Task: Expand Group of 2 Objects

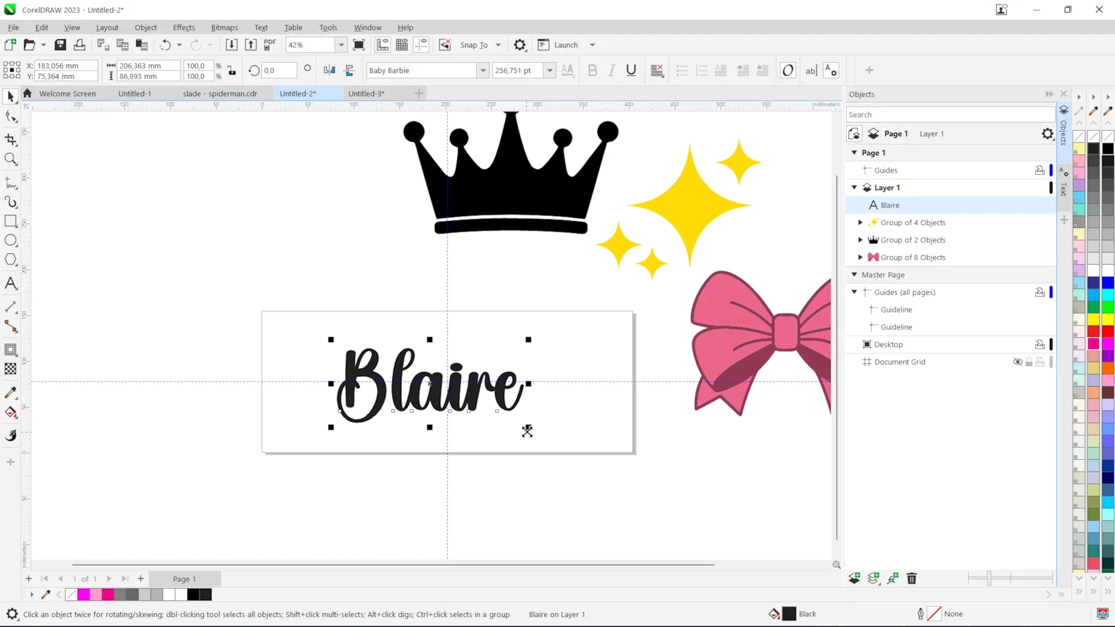Action: pos(860,240)
